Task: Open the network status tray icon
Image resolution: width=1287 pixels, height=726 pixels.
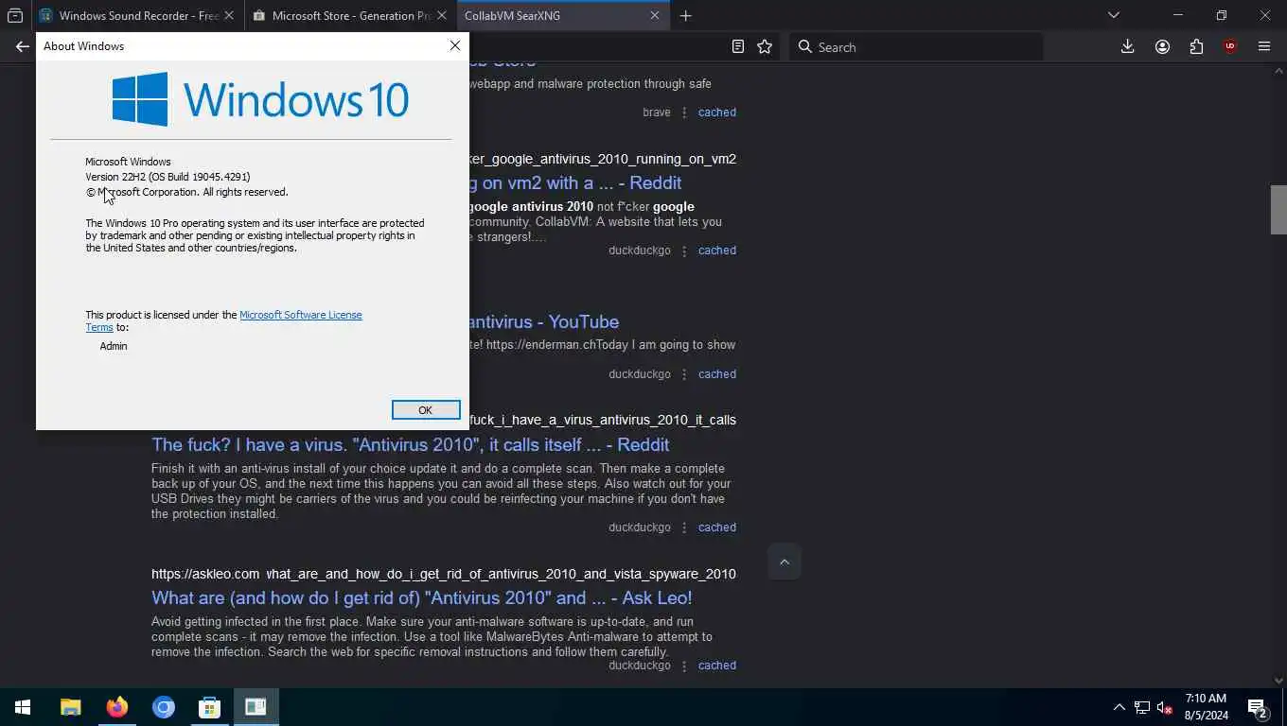Action: [x=1142, y=707]
